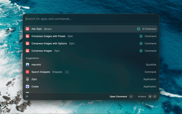Click the Snippets subtitle text
This screenshot has width=182, height=114.
[57, 72]
